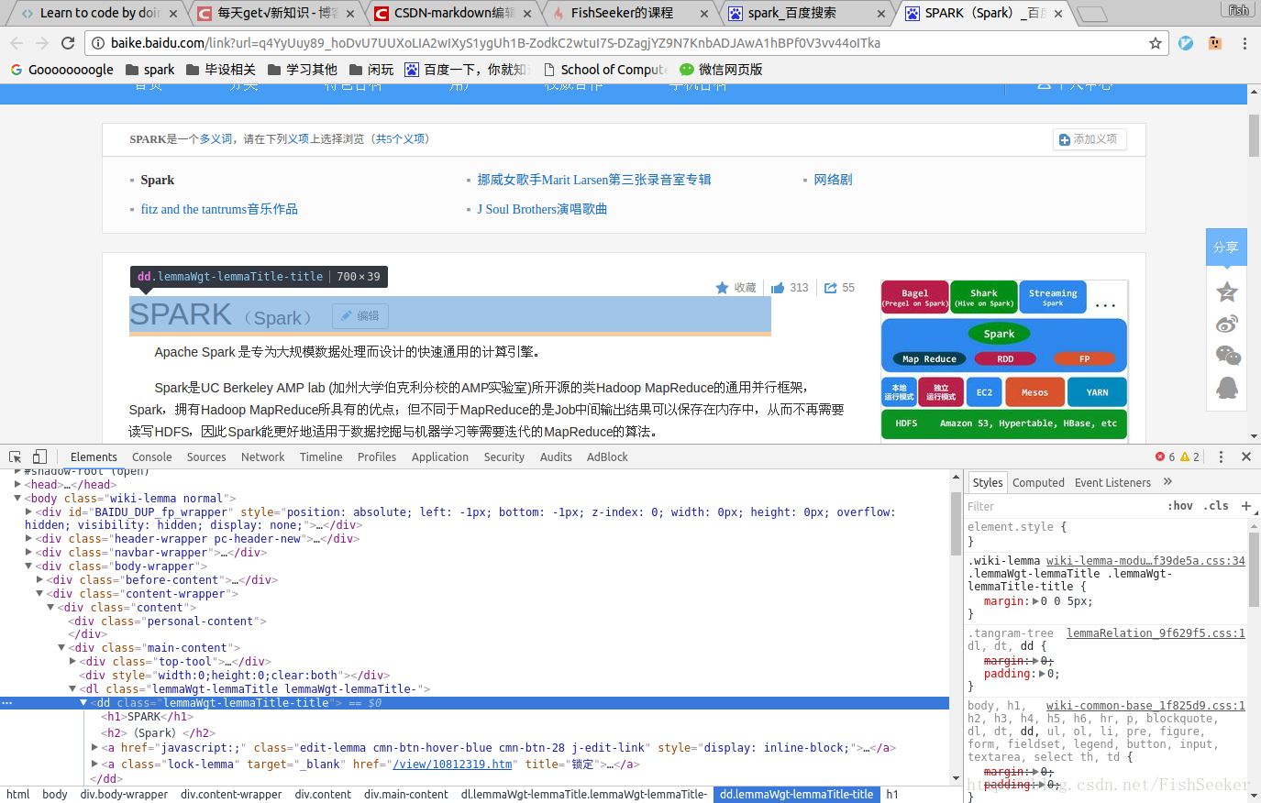1261x803 pixels.
Task: Share to Weibo via sidebar icon
Action: click(1227, 324)
